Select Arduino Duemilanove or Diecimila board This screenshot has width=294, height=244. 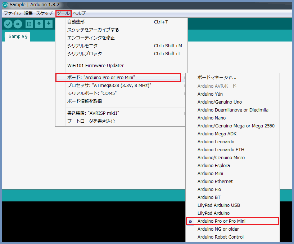[x=232, y=110]
